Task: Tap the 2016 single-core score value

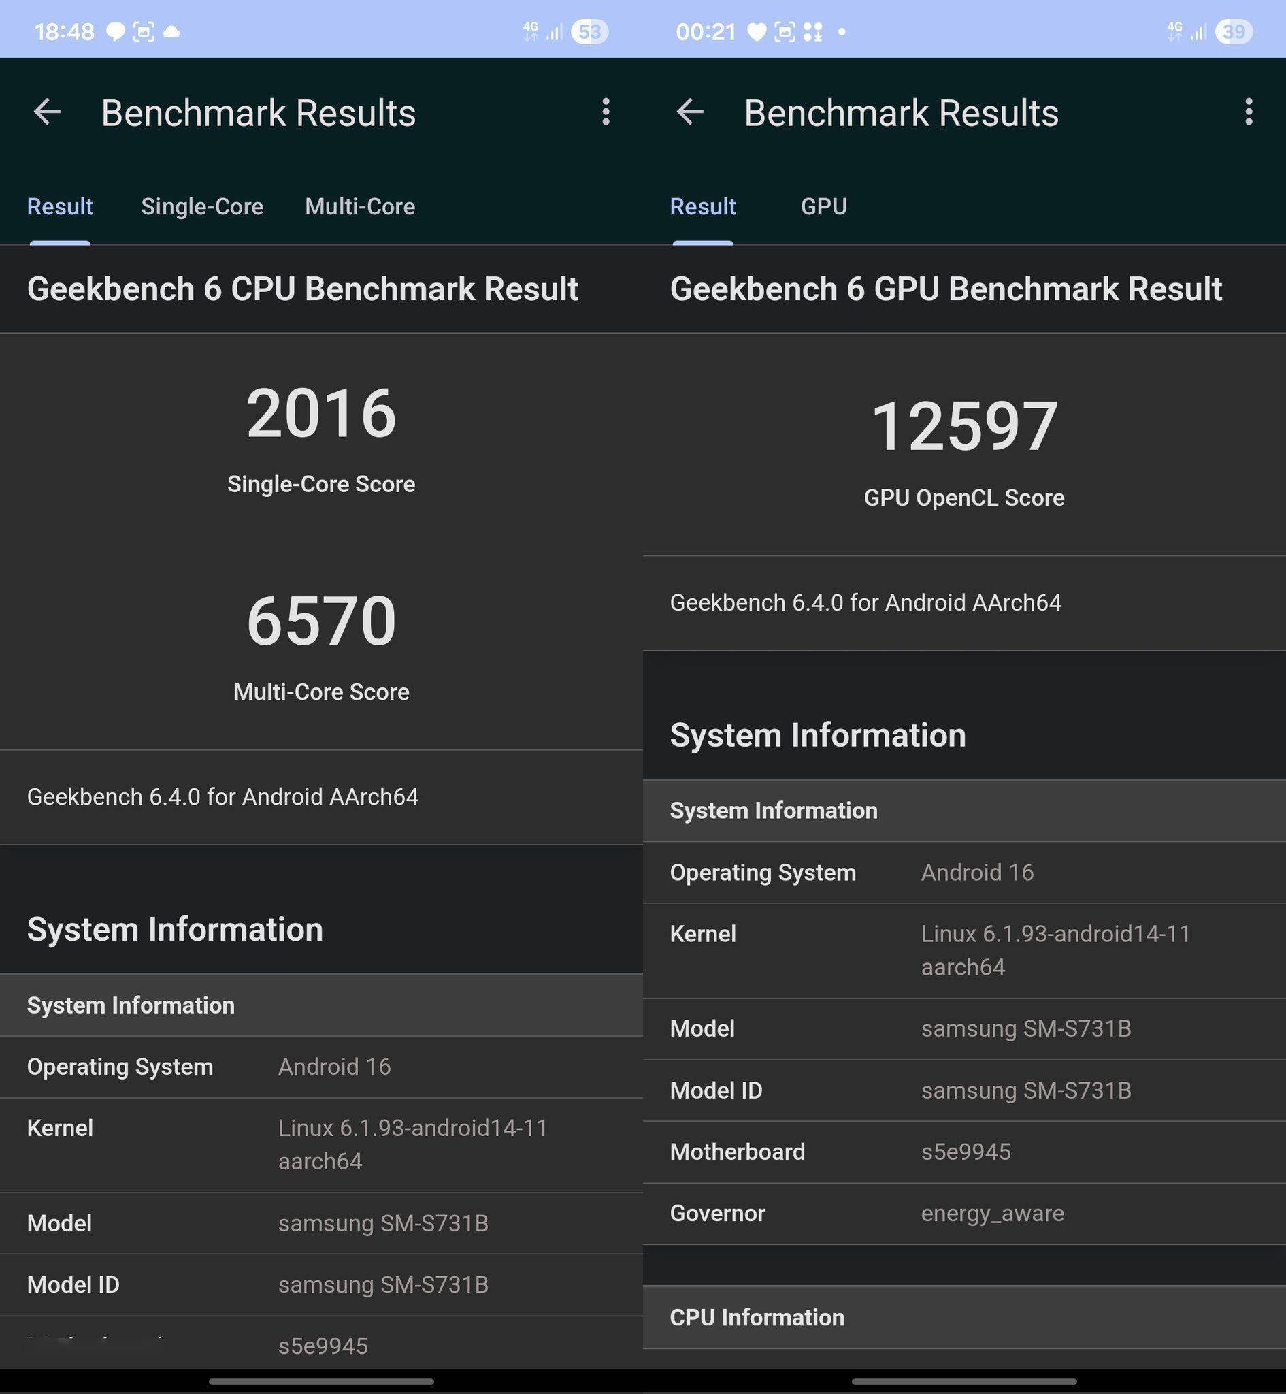Action: (x=321, y=413)
